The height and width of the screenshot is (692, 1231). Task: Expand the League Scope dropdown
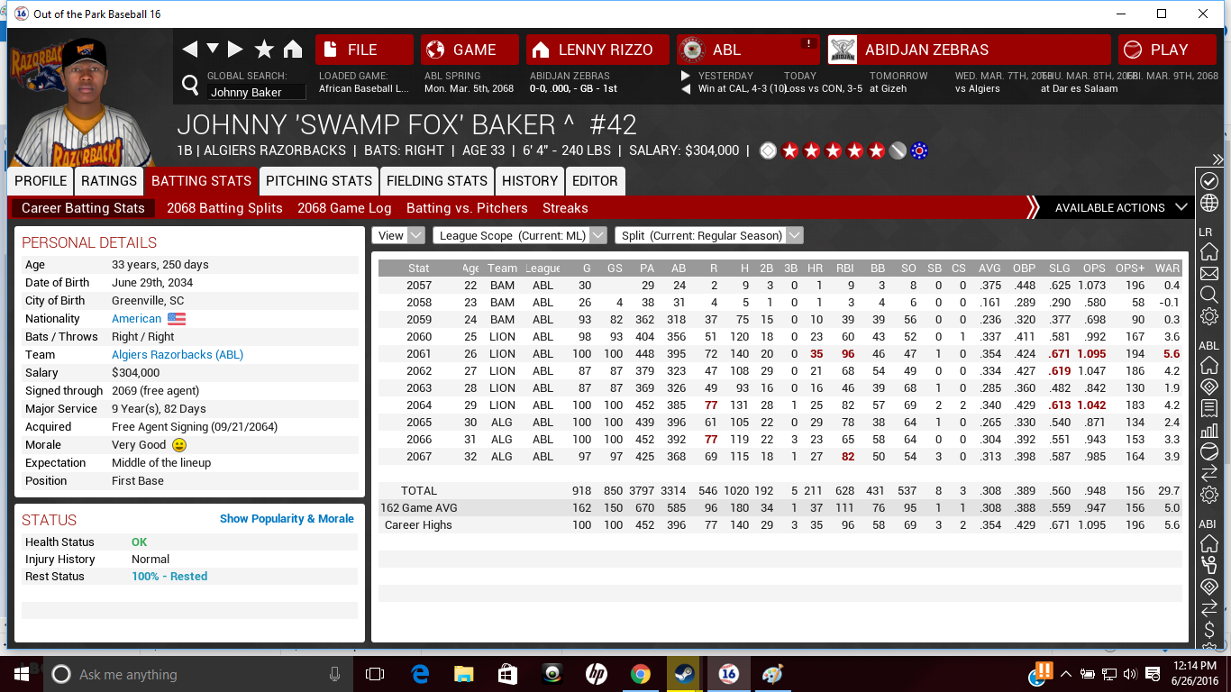519,235
